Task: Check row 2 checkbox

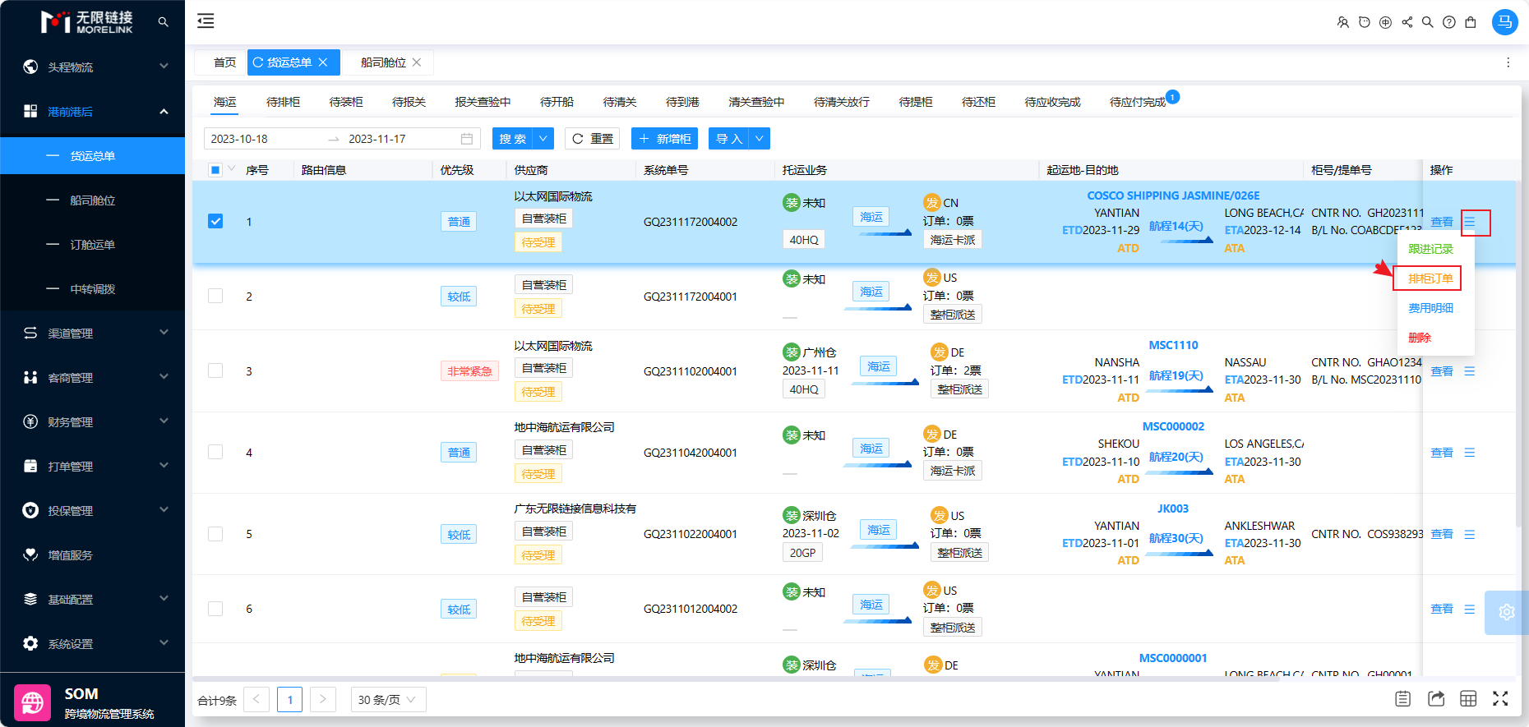Action: (215, 297)
